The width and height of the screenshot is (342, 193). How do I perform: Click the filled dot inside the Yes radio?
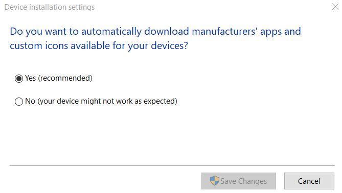(19, 79)
